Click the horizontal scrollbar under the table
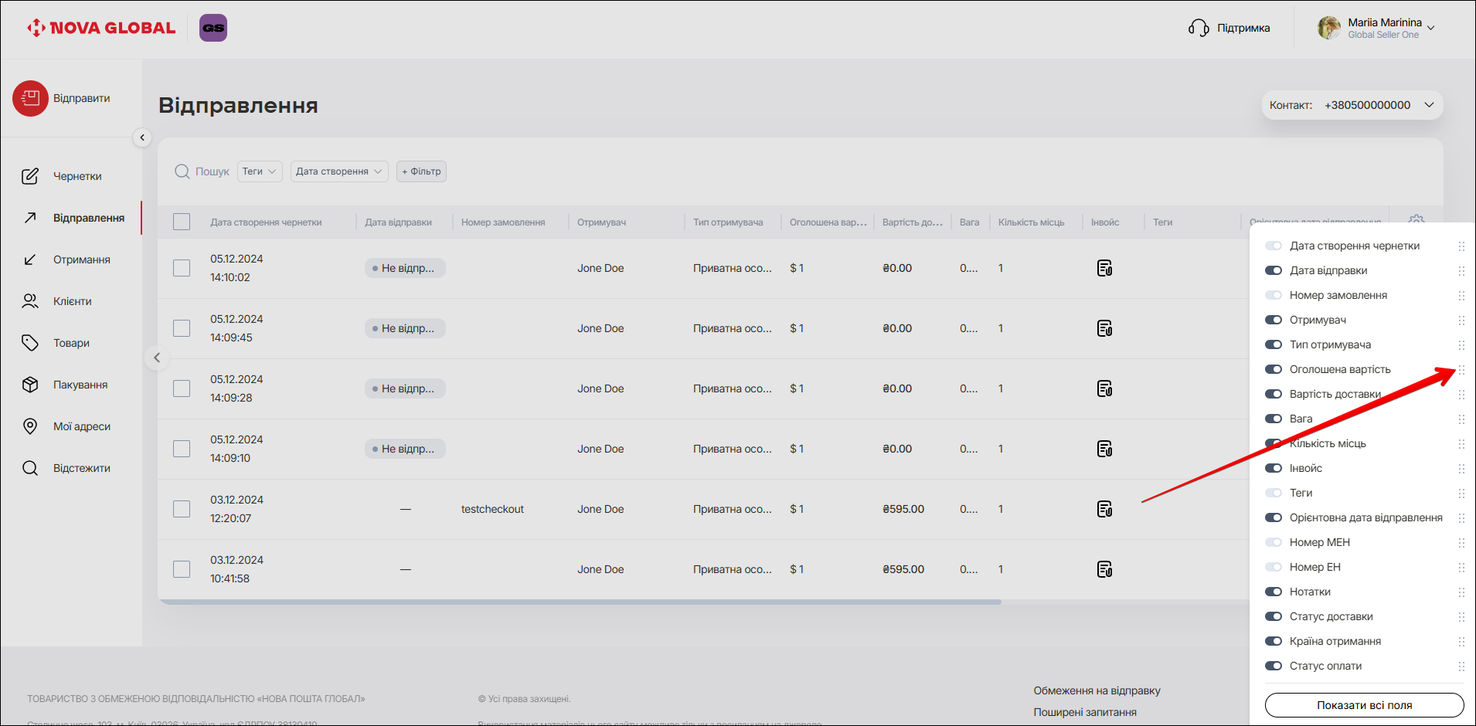 [x=580, y=602]
